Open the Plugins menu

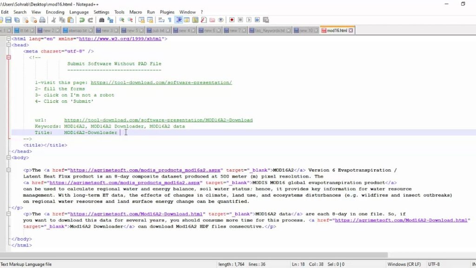tap(167, 12)
